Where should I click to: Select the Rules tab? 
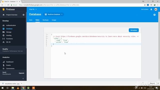[x=37, y=20]
